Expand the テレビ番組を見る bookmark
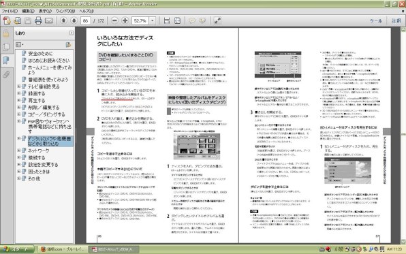 click(x=19, y=86)
